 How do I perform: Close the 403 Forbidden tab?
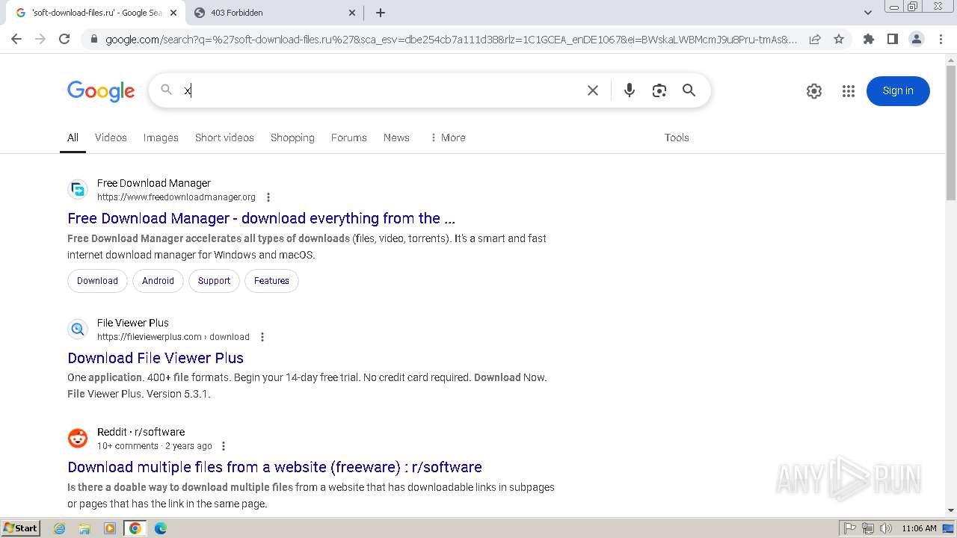pos(352,13)
